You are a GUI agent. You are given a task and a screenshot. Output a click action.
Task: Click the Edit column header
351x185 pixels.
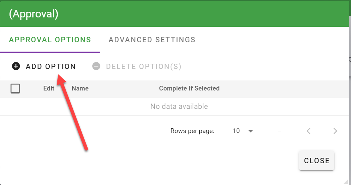(x=49, y=88)
